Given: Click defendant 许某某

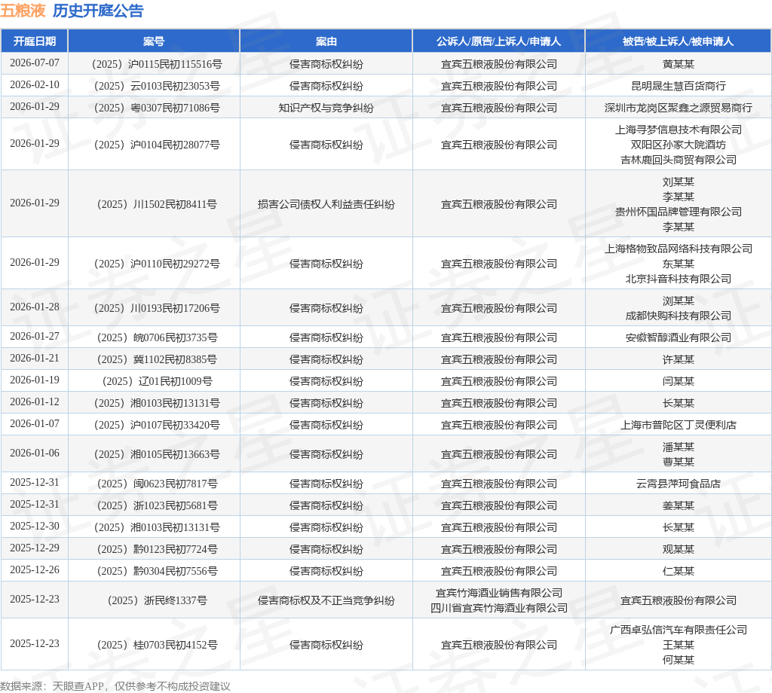Looking at the screenshot, I should [x=678, y=359].
